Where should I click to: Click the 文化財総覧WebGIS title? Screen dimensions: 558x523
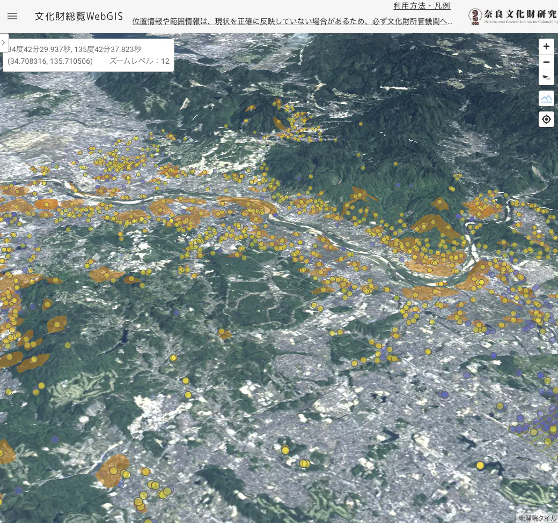79,16
